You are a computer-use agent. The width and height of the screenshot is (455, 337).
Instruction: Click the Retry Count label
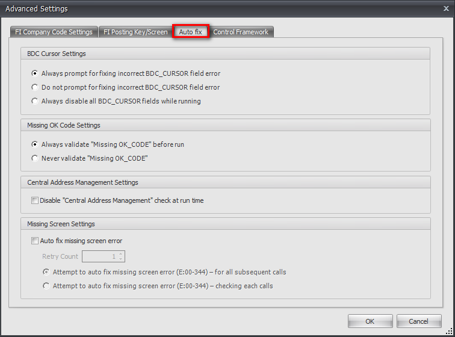60,256
